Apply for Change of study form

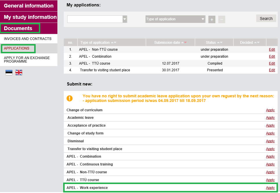(270, 133)
